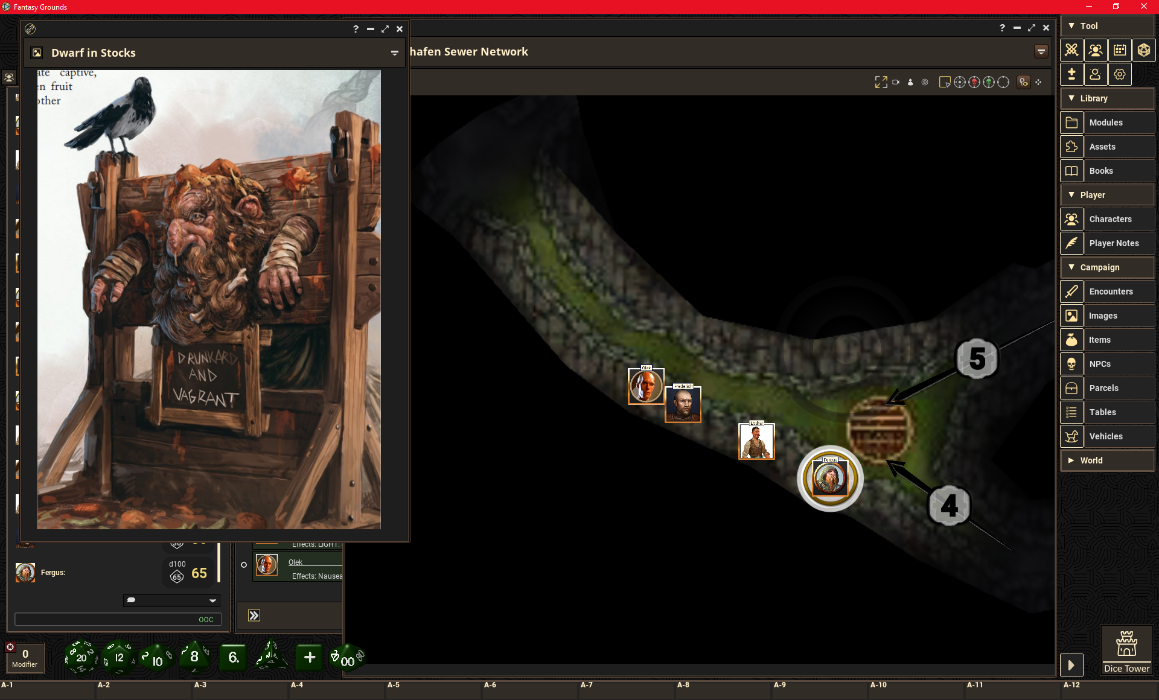Viewport: 1159px width, 700px height.
Task: Roll the d20 die
Action: coord(81,657)
